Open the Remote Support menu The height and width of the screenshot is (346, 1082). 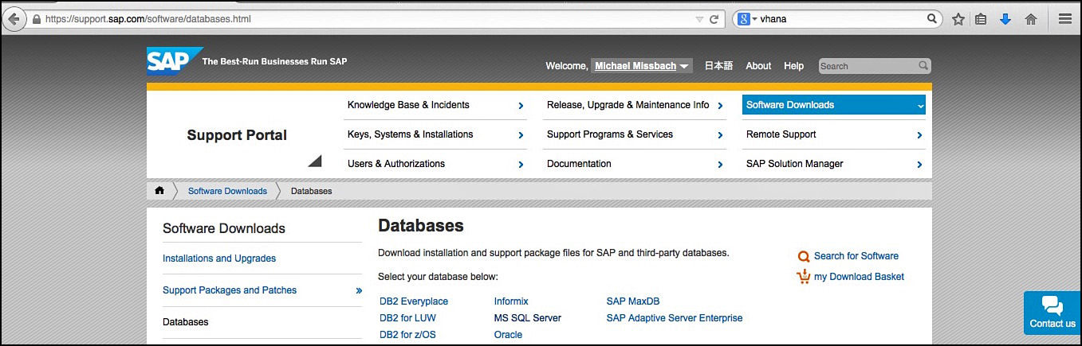pyautogui.click(x=834, y=134)
